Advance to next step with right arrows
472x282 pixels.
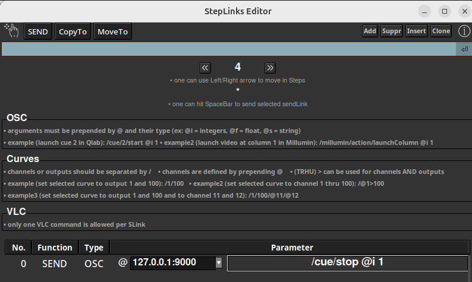click(x=270, y=67)
